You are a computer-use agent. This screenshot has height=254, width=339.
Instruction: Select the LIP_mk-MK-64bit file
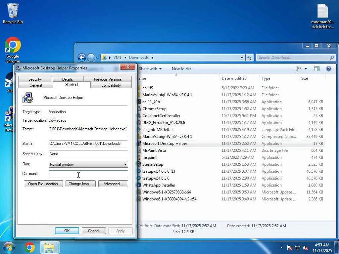(x=230, y=130)
